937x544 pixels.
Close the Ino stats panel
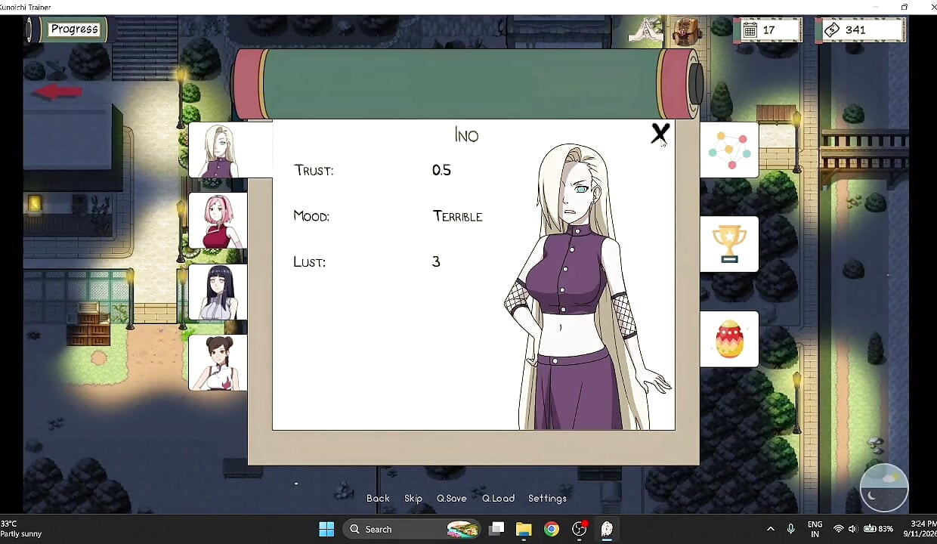pos(660,134)
